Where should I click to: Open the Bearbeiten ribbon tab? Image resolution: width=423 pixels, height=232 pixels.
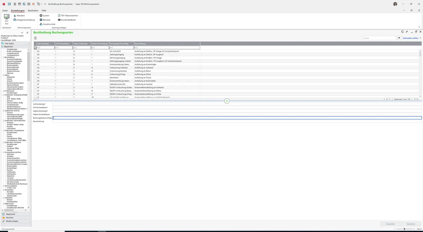coord(33,11)
